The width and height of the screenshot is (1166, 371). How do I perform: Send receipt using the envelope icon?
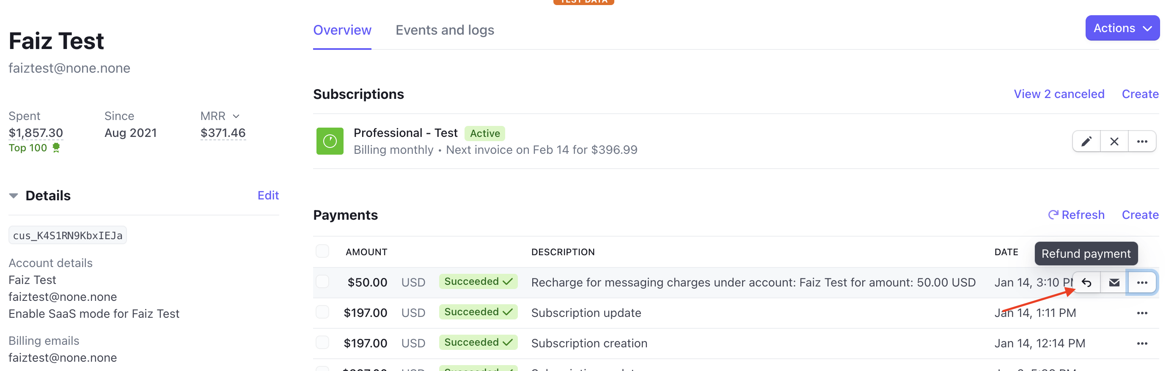[x=1114, y=283]
